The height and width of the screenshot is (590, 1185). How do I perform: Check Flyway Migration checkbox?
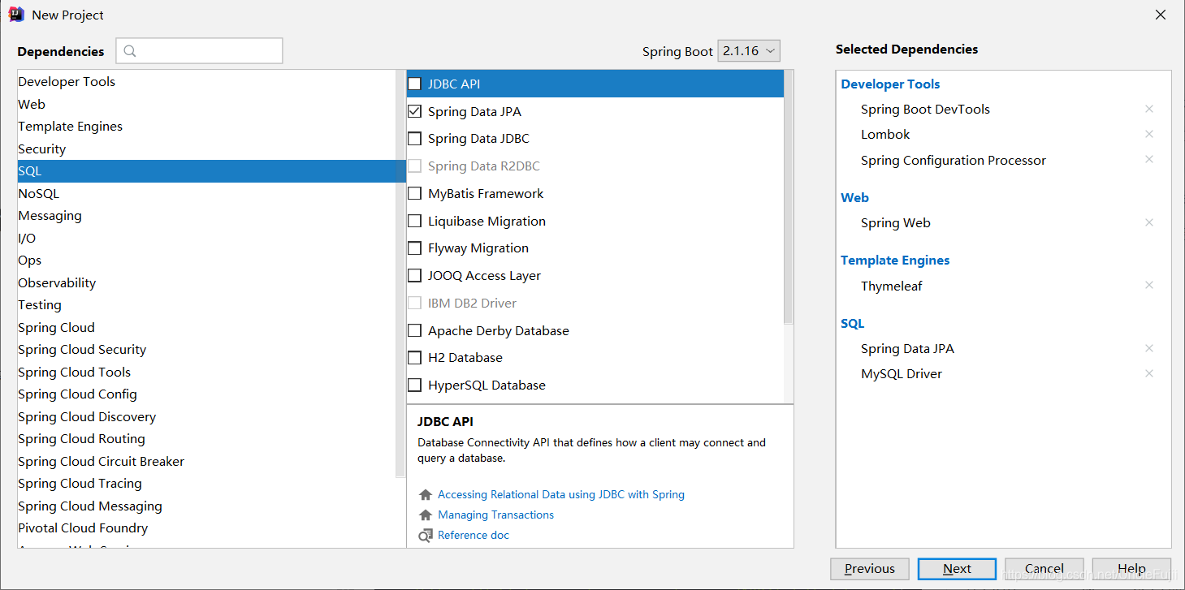pyautogui.click(x=414, y=248)
